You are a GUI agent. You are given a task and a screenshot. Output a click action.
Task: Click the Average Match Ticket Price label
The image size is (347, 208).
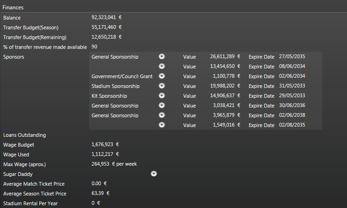(34, 184)
